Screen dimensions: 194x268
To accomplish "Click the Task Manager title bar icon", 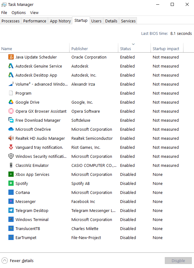I will (x=4, y=5).
